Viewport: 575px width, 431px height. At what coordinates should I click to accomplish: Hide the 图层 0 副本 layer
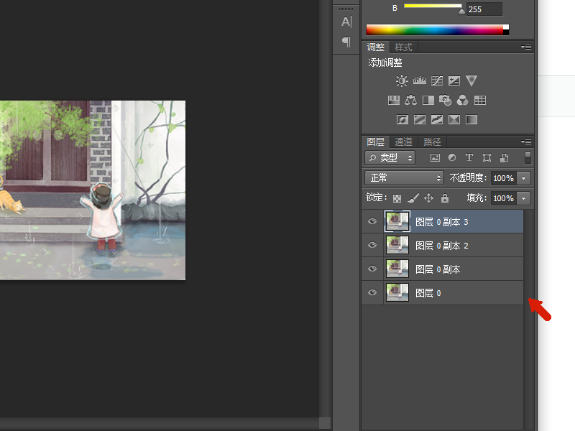click(372, 269)
